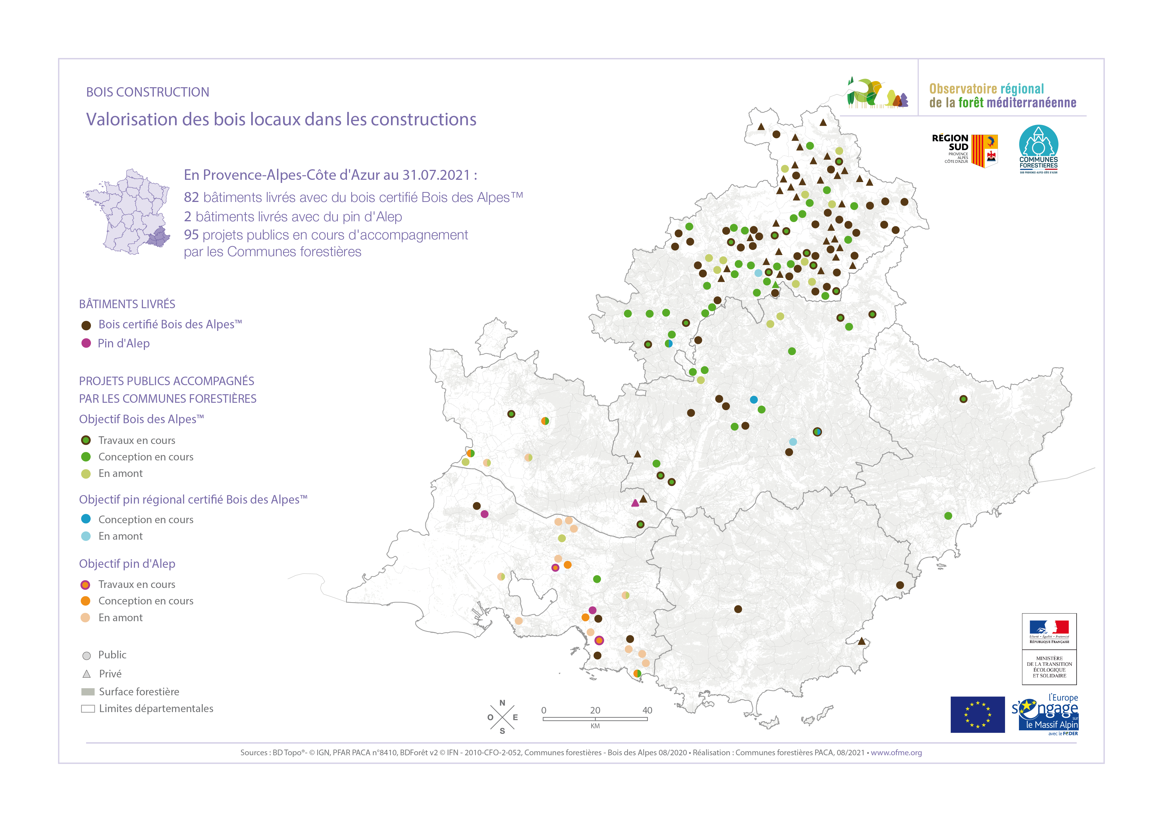
Task: Click the BOIS CONSTRUCTION heading
Action: coord(148,92)
